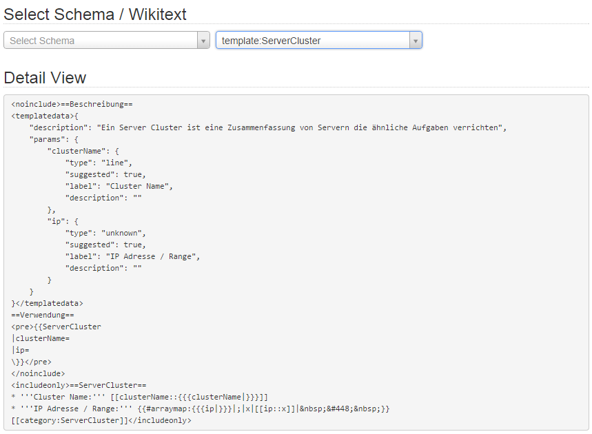Click the #arraymap IP Adresse line

pos(200,409)
